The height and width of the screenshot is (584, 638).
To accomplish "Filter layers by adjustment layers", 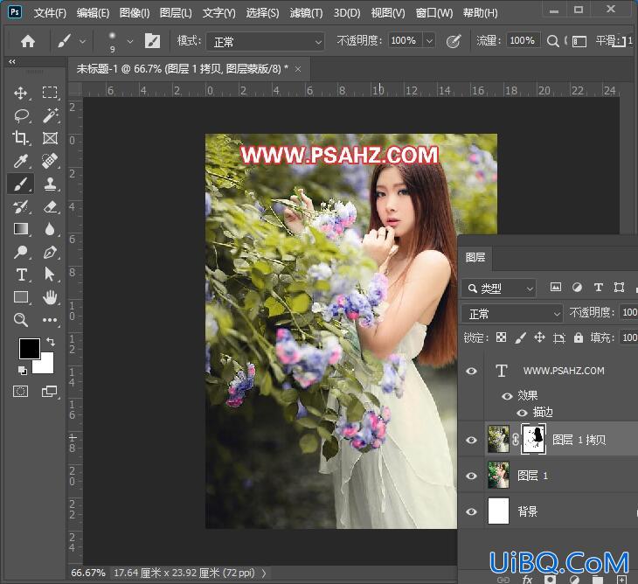I will [x=577, y=288].
